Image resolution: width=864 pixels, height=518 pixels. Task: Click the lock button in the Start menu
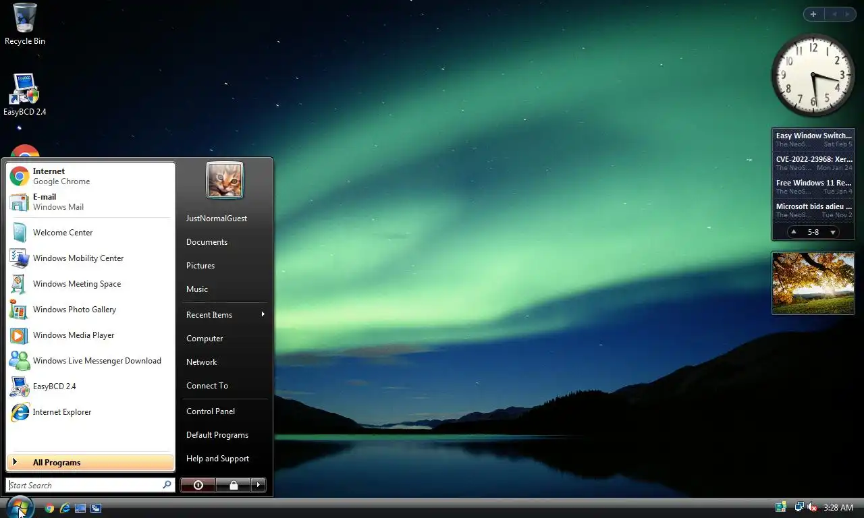[234, 485]
